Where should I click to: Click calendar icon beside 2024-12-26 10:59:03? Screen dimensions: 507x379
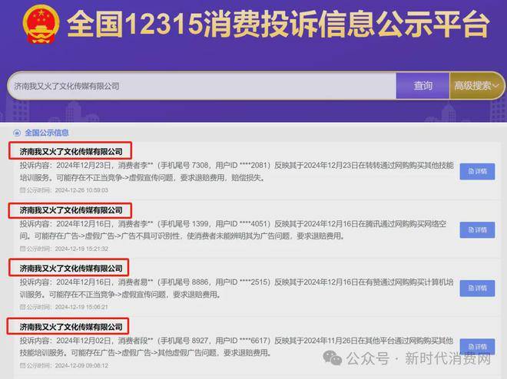(23, 190)
